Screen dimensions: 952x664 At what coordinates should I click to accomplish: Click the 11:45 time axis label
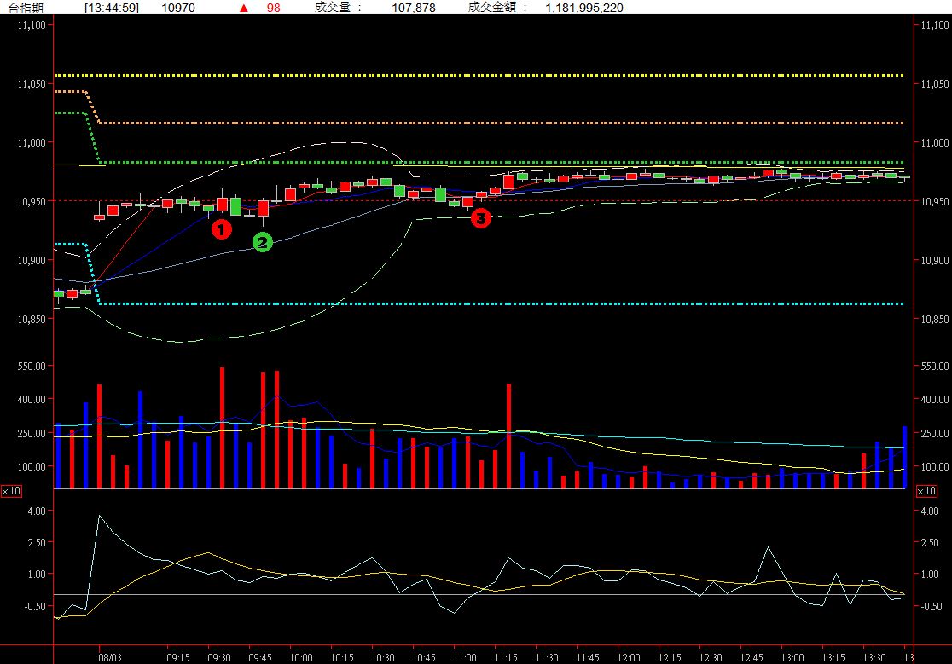click(x=588, y=657)
